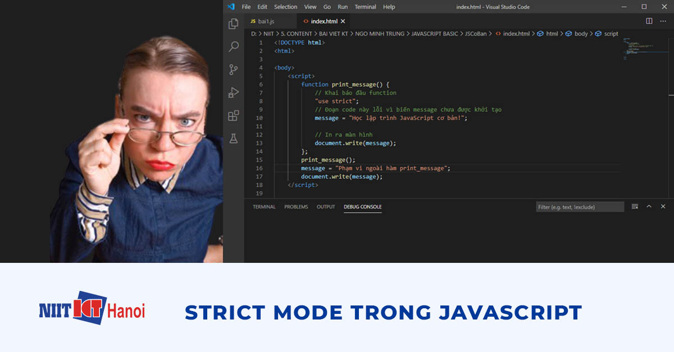Switch to the bai1.js tab

[264, 21]
